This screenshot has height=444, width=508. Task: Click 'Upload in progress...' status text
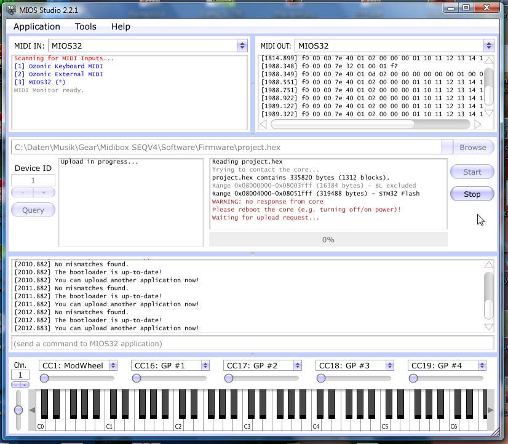coord(100,162)
